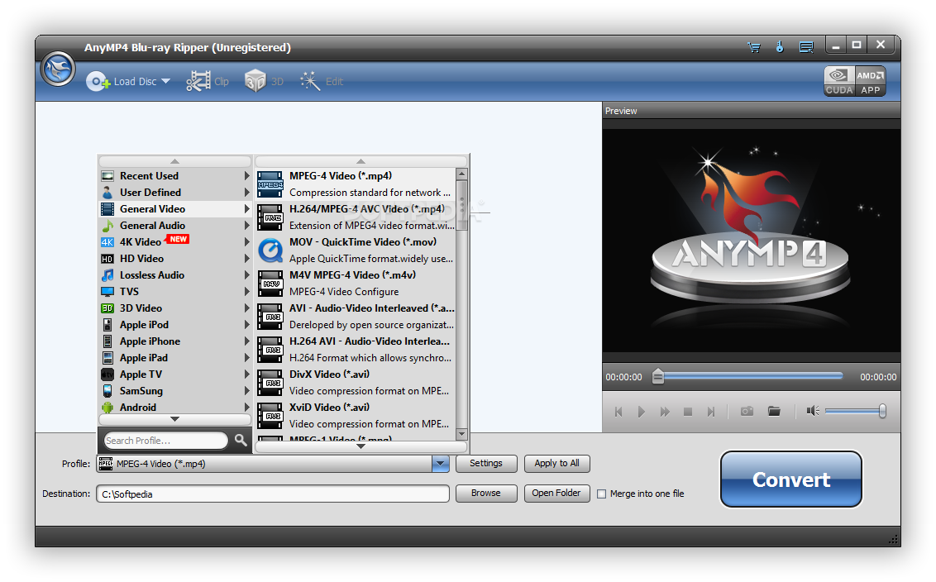Image resolution: width=936 pixels, height=582 pixels.
Task: Choose H.264/MPEG-4 AVC Video format
Action: 356,217
